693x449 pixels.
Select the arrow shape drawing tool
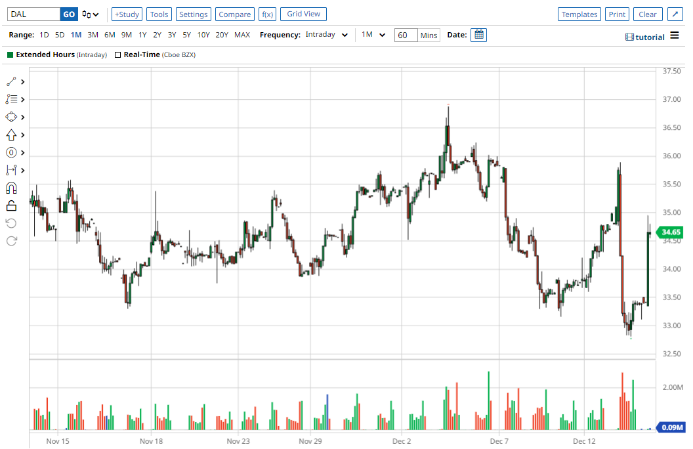tap(11, 135)
